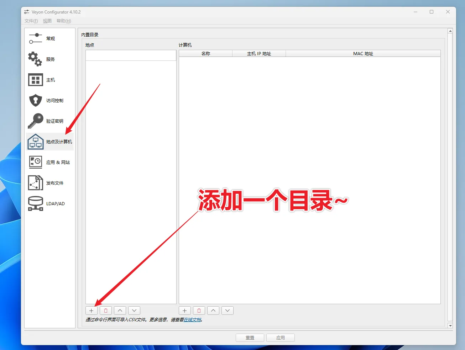Image resolution: width=465 pixels, height=350 pixels.
Task: Move selected location down
Action: [x=134, y=311]
